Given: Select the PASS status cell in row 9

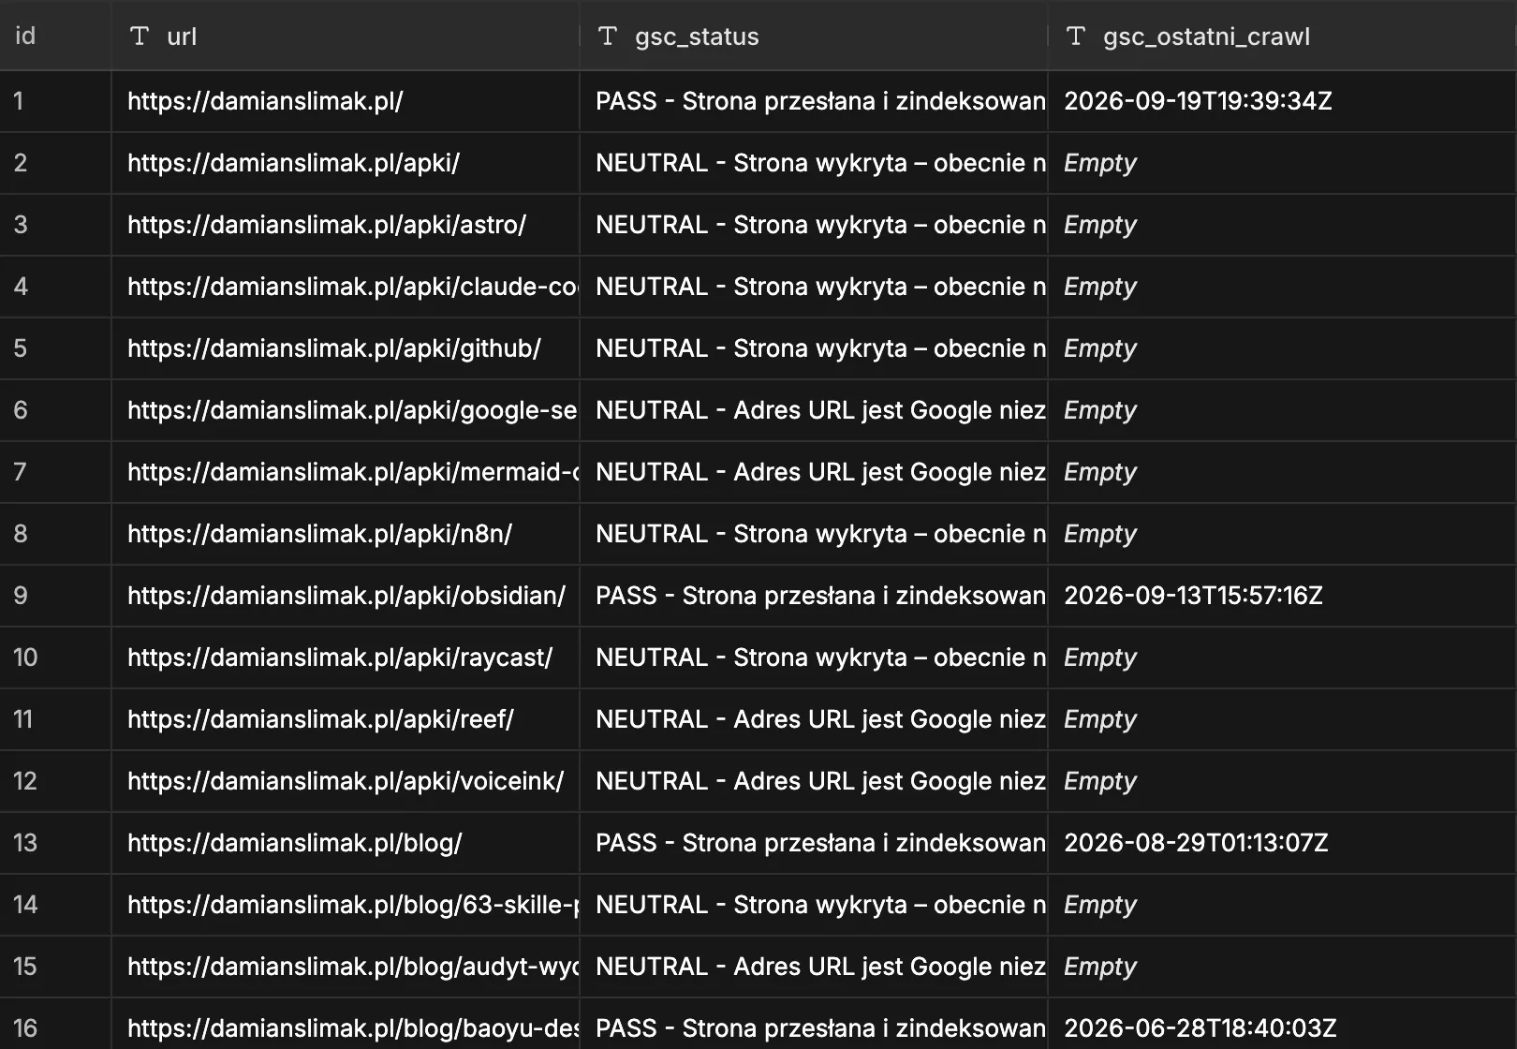Looking at the screenshot, I should coord(814,596).
